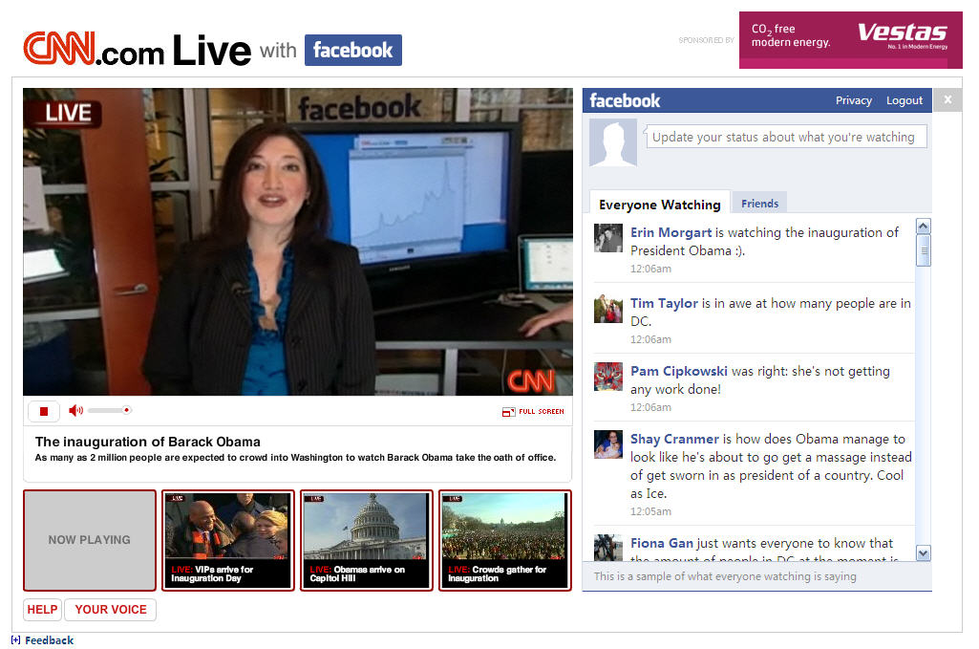The image size is (979, 649).
Task: Click the video title 'The inauguration of Barack Obama'
Action: click(x=147, y=442)
